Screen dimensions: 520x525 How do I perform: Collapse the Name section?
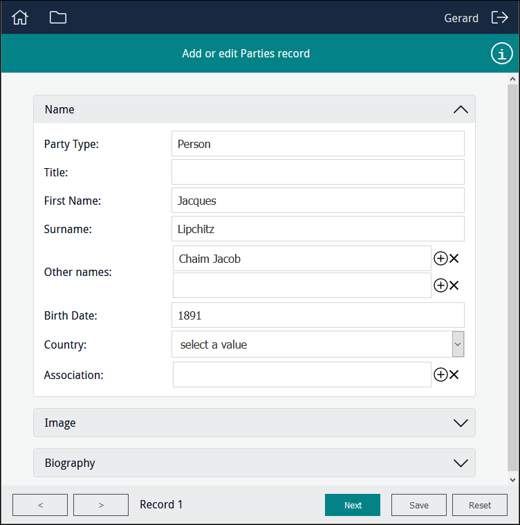460,109
